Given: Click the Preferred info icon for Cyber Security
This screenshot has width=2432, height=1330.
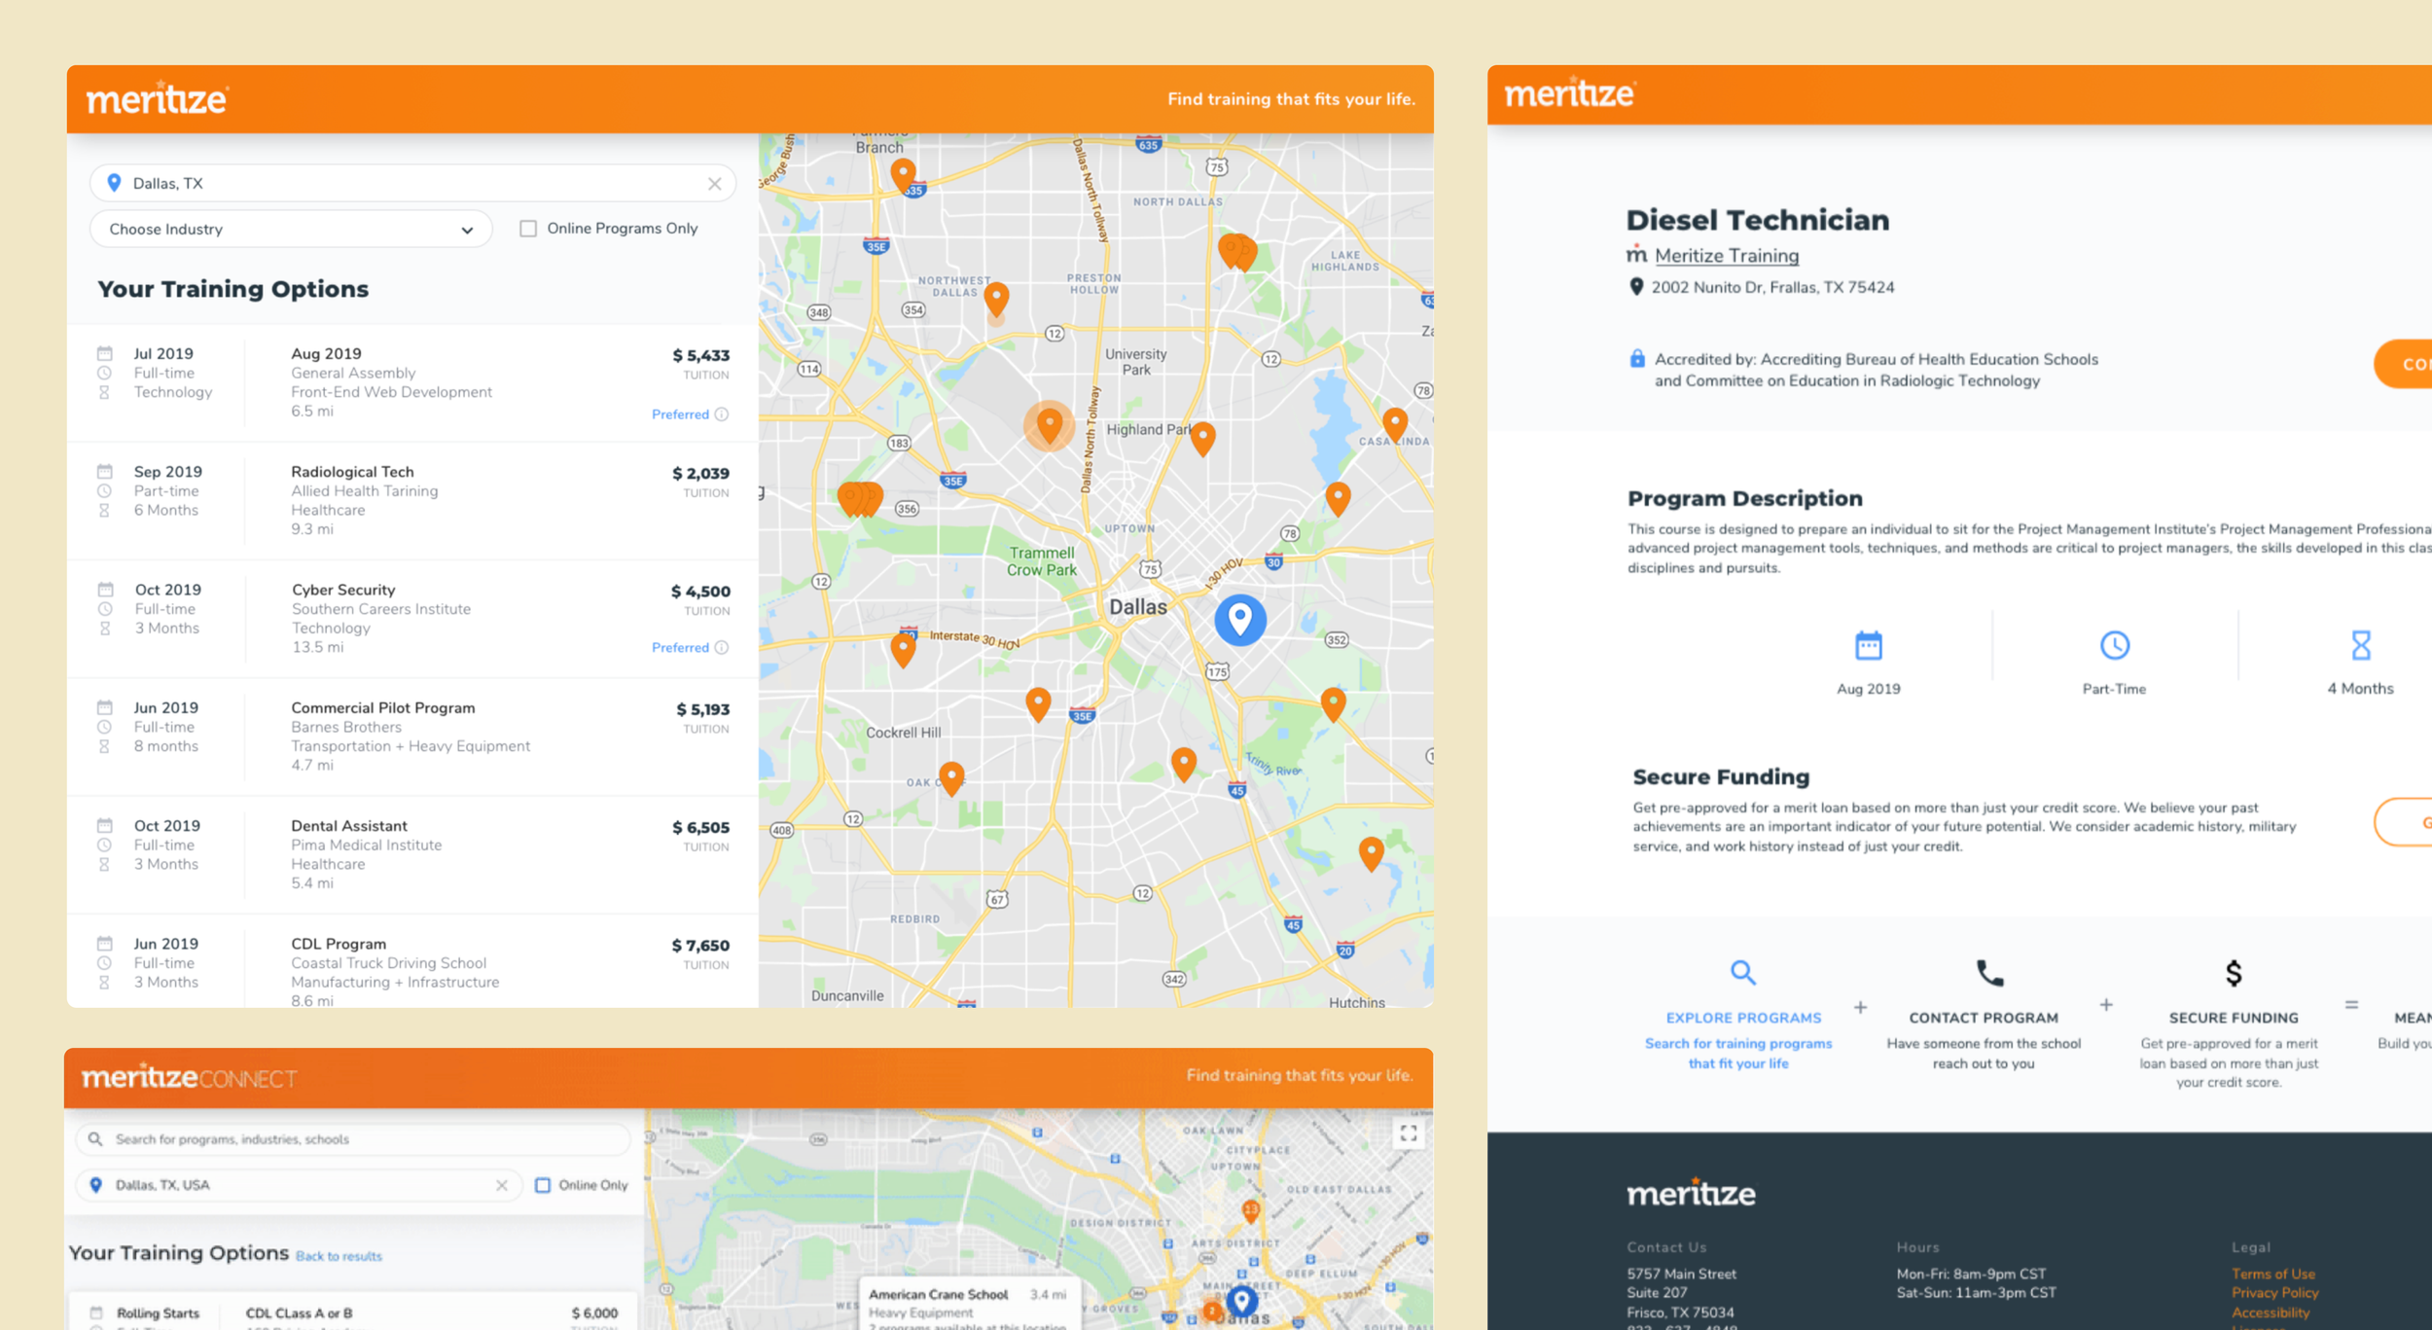Looking at the screenshot, I should pyautogui.click(x=722, y=648).
